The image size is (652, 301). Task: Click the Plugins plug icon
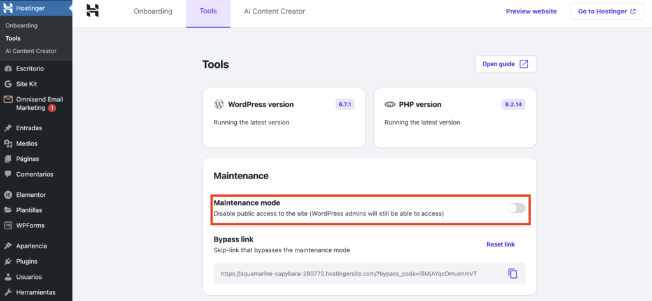point(8,262)
